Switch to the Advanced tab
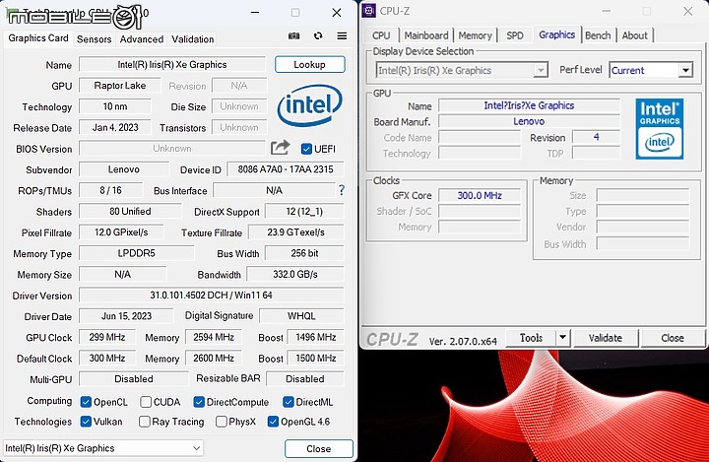This screenshot has height=462, width=709. [x=142, y=39]
